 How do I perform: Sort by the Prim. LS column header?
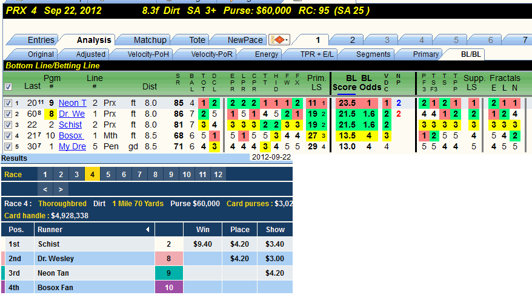pos(316,83)
